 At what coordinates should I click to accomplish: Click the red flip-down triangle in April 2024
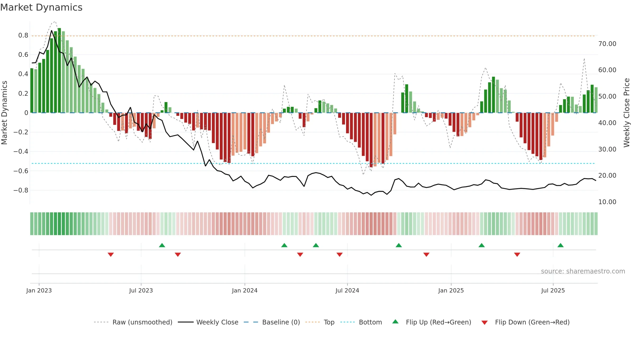click(300, 254)
